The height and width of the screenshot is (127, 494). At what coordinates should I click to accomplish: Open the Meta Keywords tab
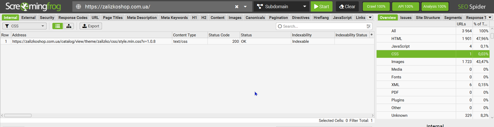pos(174,17)
